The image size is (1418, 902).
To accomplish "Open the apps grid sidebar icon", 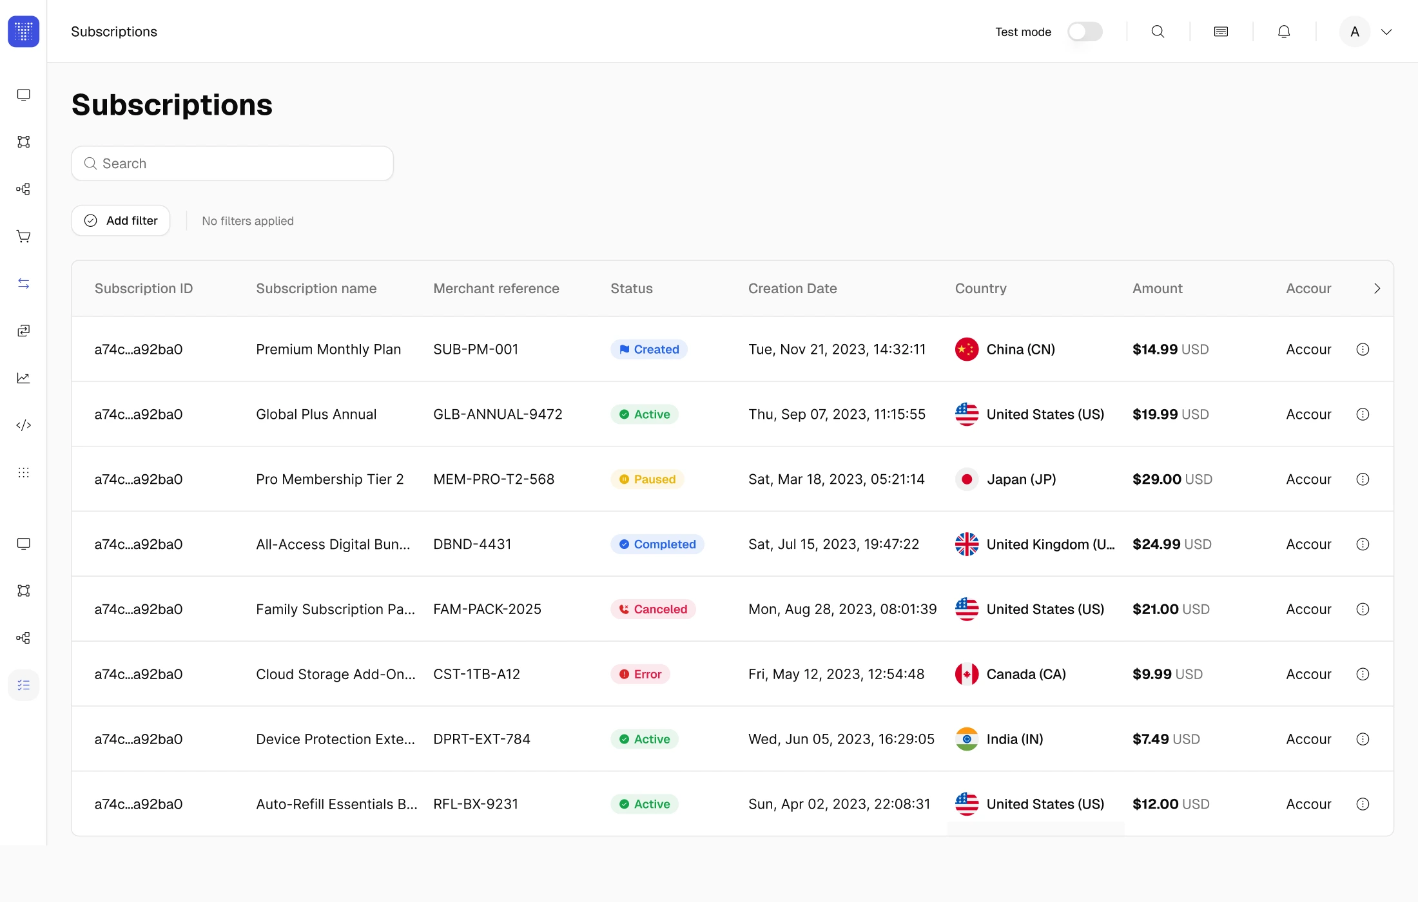I will [x=24, y=472].
